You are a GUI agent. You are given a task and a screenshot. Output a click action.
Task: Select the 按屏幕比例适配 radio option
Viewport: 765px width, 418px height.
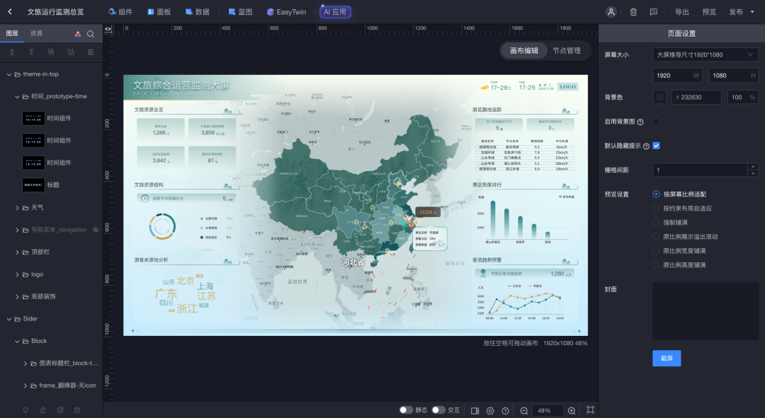pyautogui.click(x=656, y=194)
